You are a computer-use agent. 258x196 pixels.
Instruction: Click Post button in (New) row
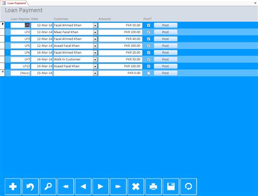point(165,73)
